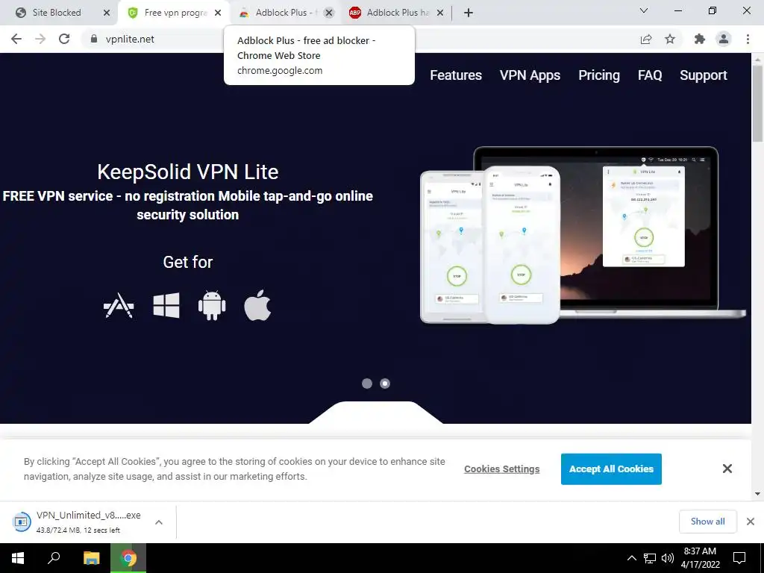The height and width of the screenshot is (573, 764).
Task: Open the Pricing menu item
Action: pos(599,75)
